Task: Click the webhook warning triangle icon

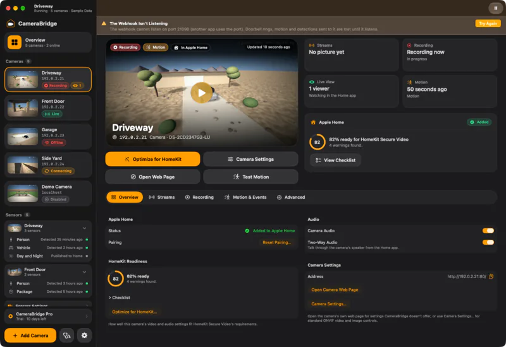Action: [x=104, y=23]
